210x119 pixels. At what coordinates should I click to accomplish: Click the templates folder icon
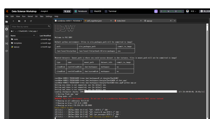click(12, 43)
